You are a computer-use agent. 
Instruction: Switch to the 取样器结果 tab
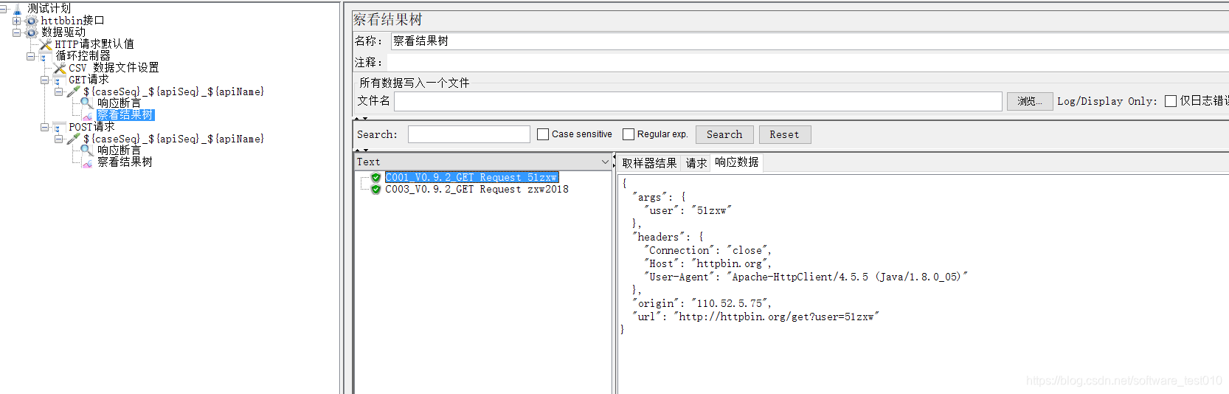pos(649,163)
